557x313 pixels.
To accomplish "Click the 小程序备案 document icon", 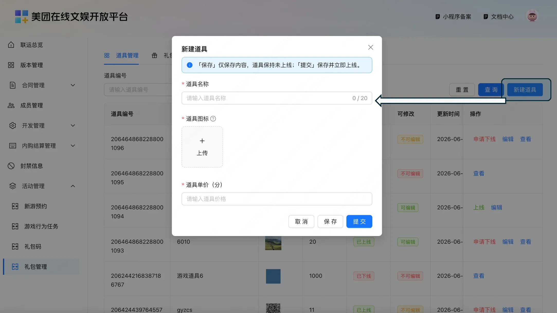I will click(437, 17).
